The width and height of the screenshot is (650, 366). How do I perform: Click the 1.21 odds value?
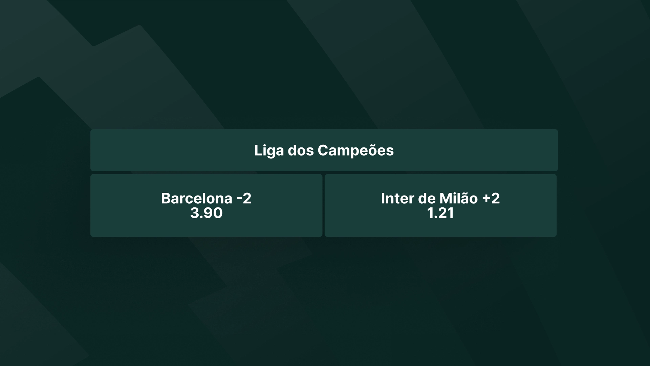[440, 213]
